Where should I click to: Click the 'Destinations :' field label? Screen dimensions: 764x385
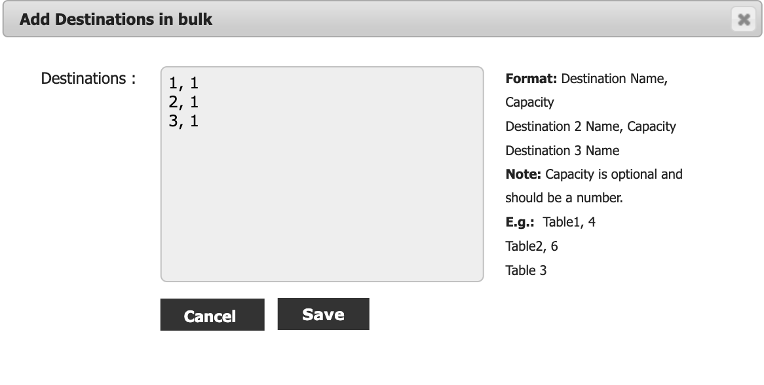point(88,79)
